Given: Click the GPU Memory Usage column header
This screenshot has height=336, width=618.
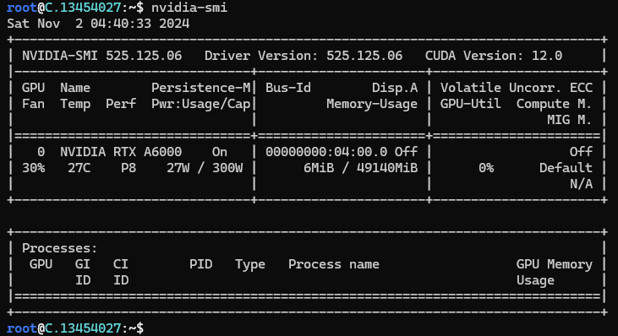Looking at the screenshot, I should pos(555,272).
